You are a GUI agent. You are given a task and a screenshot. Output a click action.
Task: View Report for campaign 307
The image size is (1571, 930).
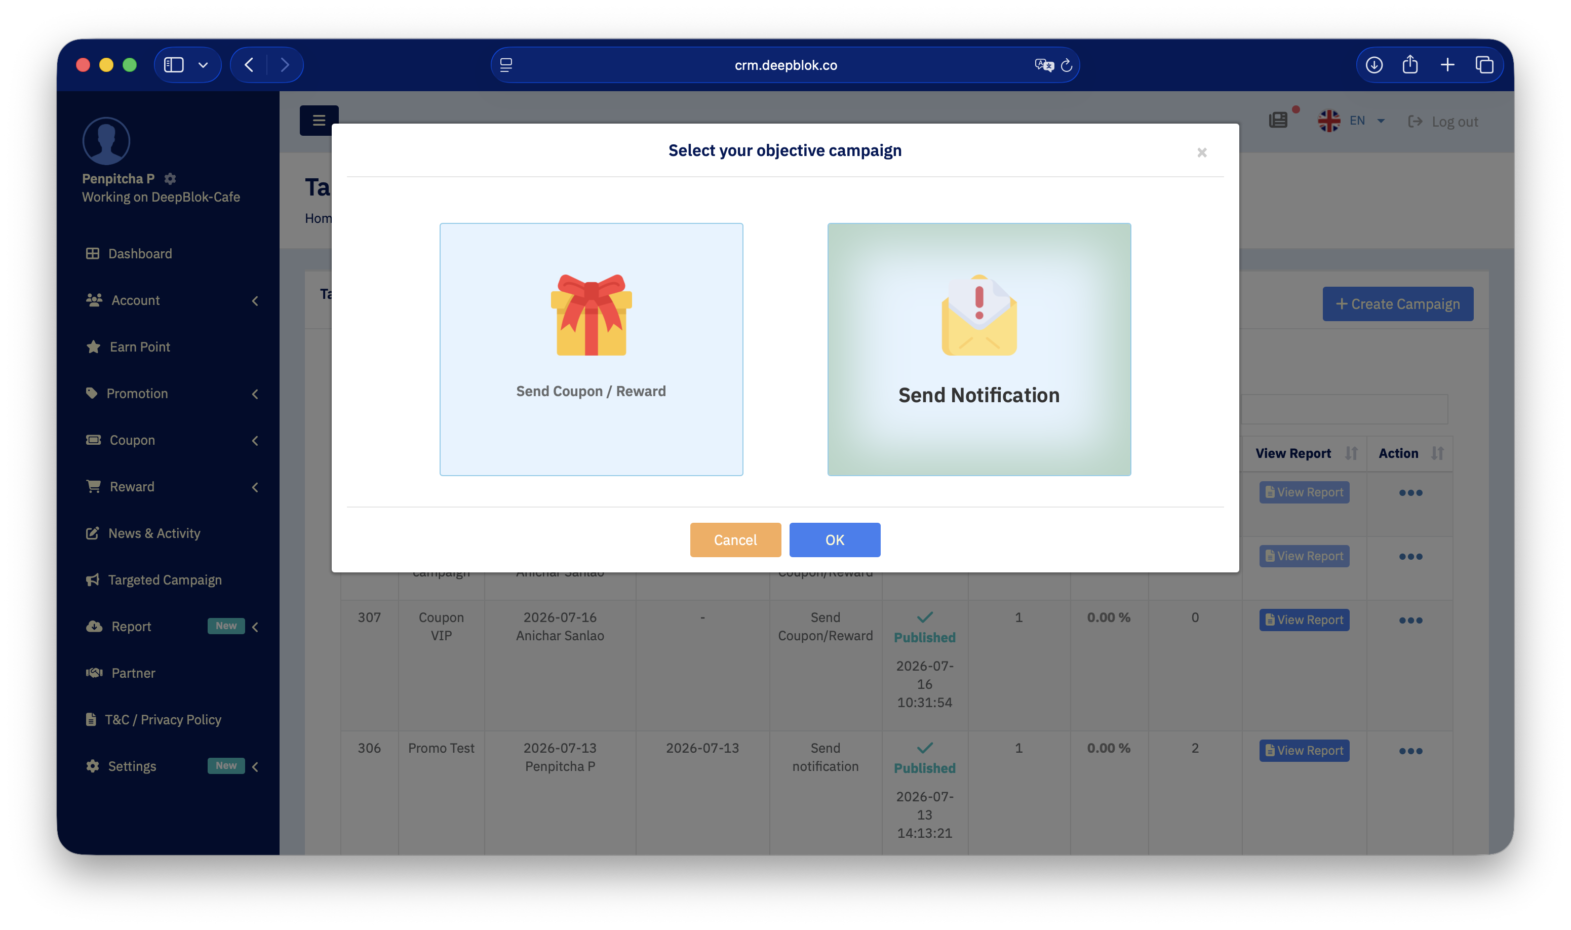(1304, 620)
